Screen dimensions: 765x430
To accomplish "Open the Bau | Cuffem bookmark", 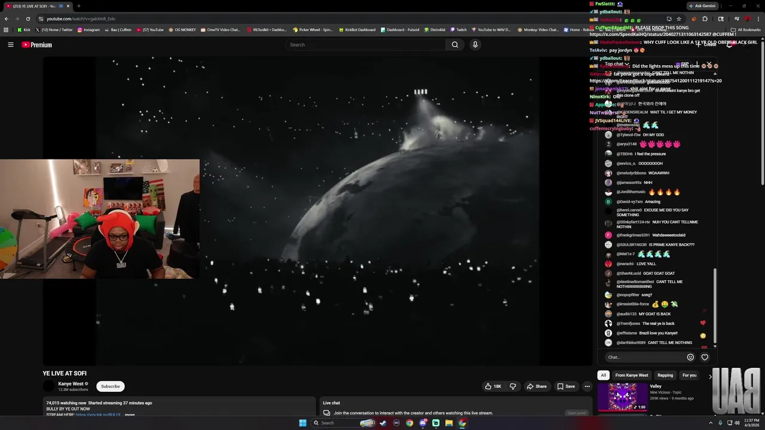I will (117, 29).
